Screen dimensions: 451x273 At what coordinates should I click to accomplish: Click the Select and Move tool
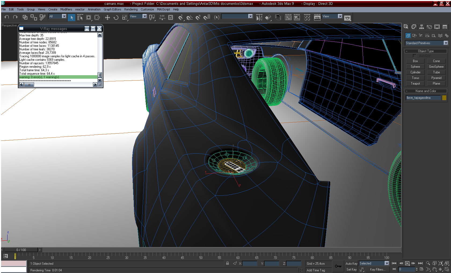coord(107,18)
